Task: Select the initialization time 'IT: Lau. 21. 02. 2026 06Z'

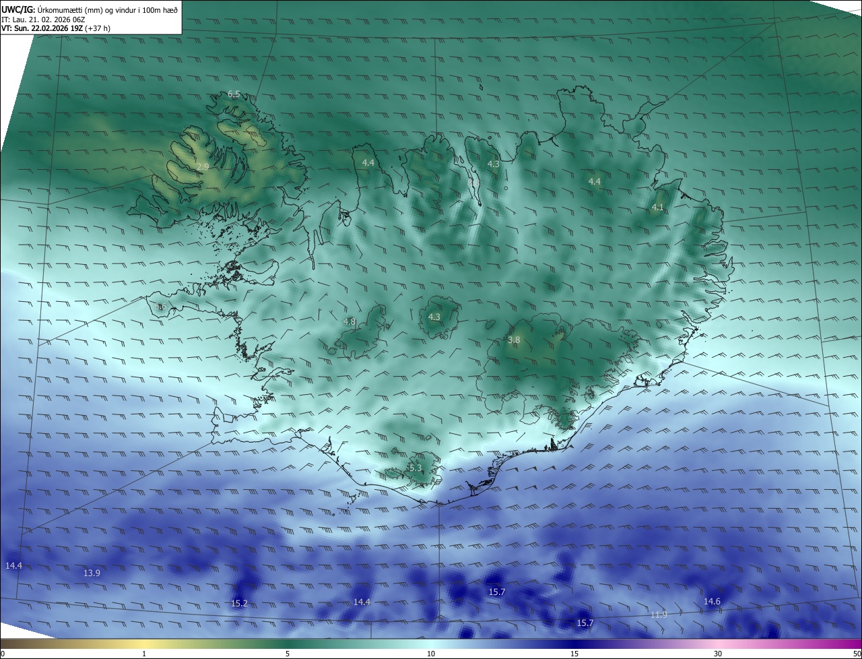Action: 43,20
